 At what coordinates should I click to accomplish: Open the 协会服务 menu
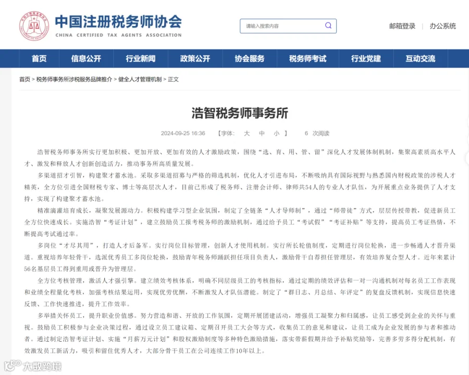tap(250, 59)
